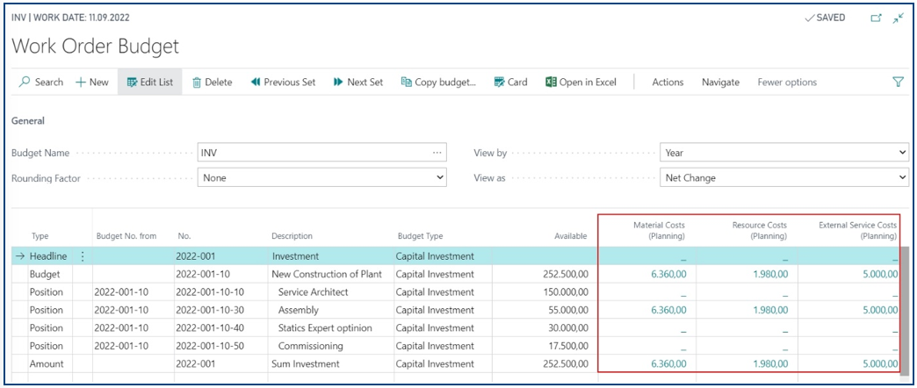Sort by the Budget Type column header

coord(421,236)
